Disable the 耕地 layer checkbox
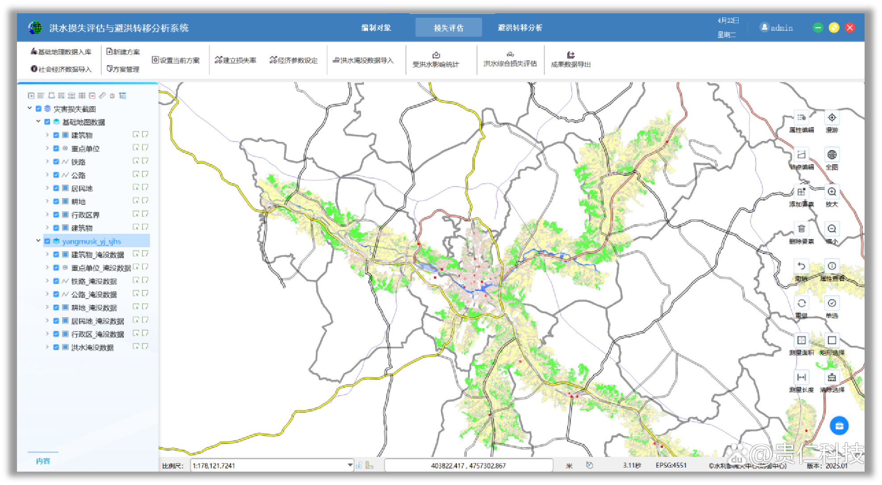The height and width of the screenshot is (485, 882). point(56,202)
